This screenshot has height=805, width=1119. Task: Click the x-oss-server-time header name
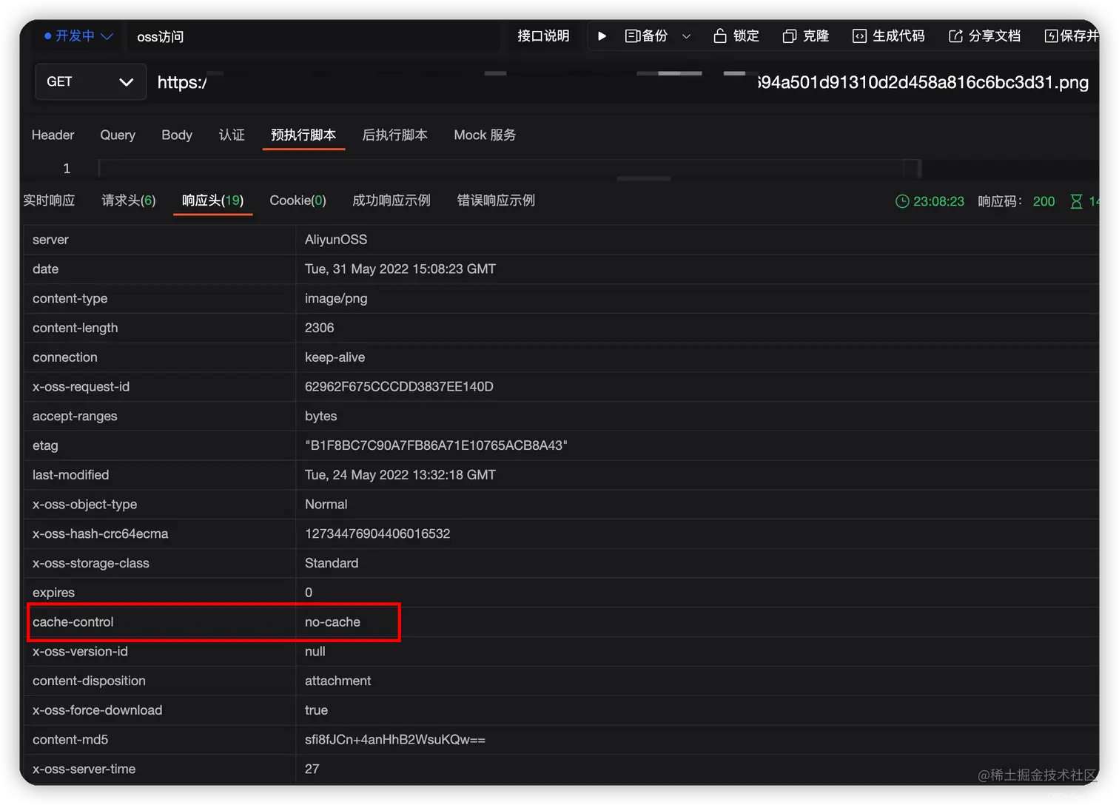(x=84, y=769)
